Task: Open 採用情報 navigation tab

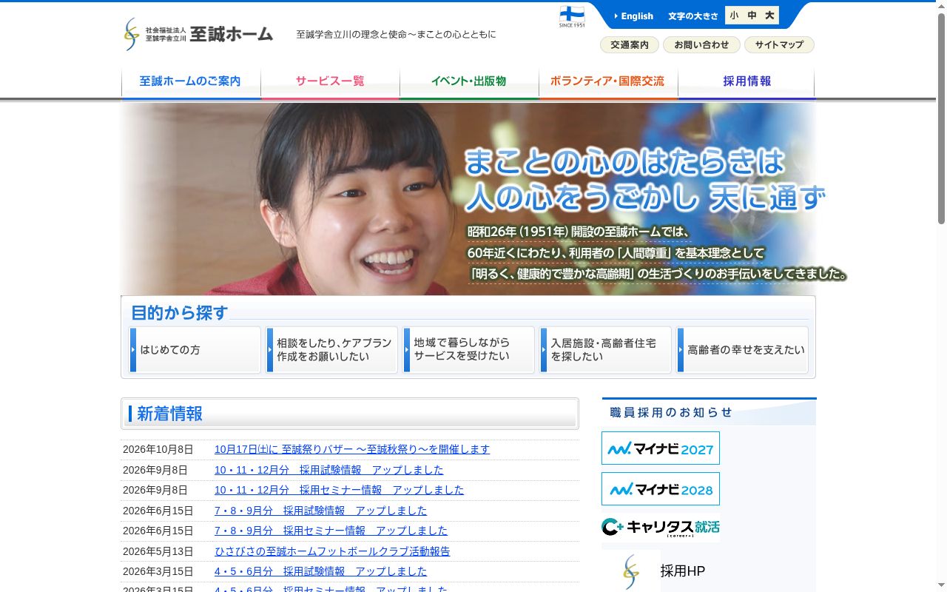Action: (x=747, y=82)
